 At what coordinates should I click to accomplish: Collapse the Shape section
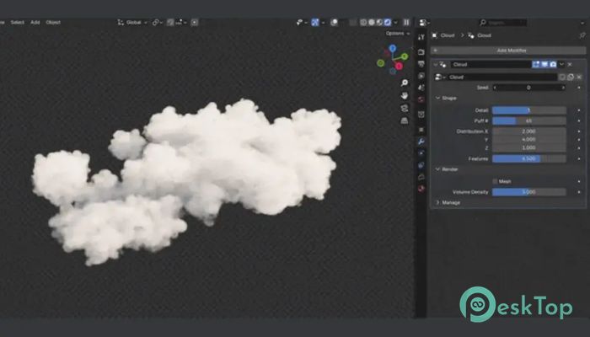pyautogui.click(x=437, y=98)
